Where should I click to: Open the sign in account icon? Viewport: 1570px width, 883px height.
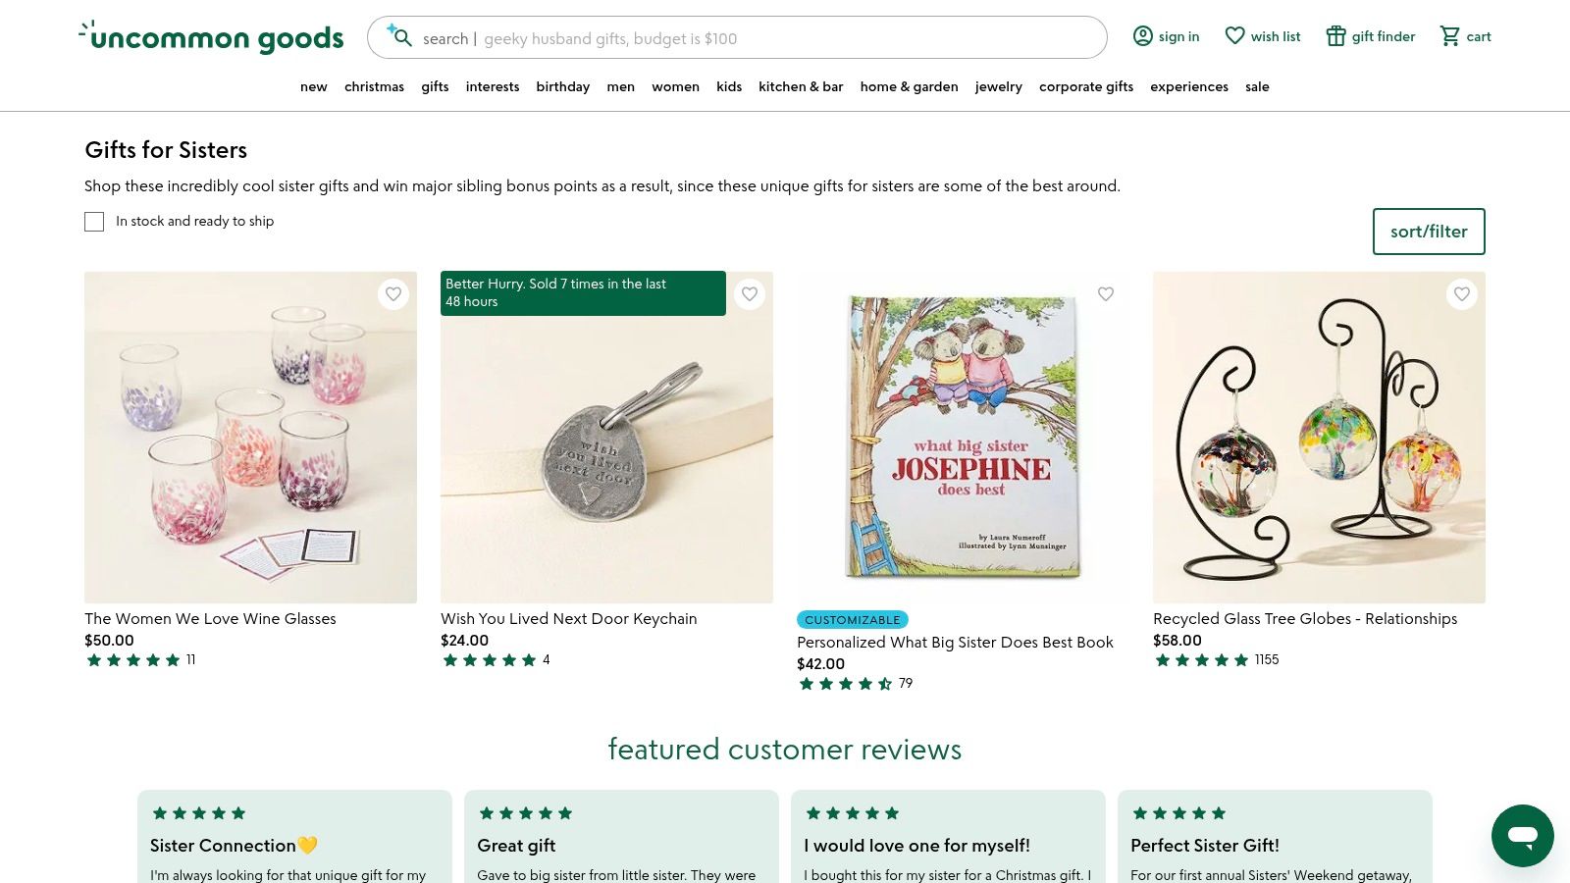pyautogui.click(x=1143, y=36)
